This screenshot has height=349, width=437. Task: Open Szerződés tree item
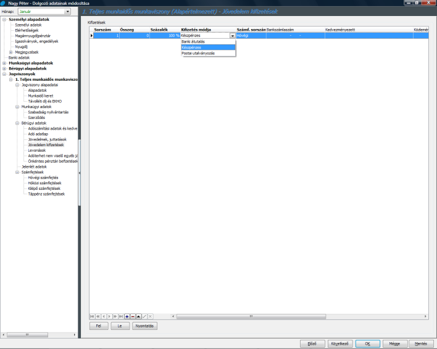36,117
